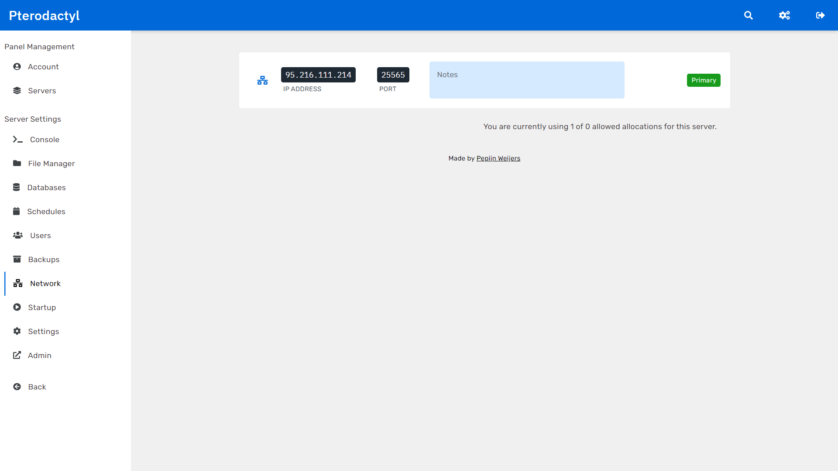Select Settings in server sidebar
This screenshot has height=471, width=838.
[x=43, y=331]
